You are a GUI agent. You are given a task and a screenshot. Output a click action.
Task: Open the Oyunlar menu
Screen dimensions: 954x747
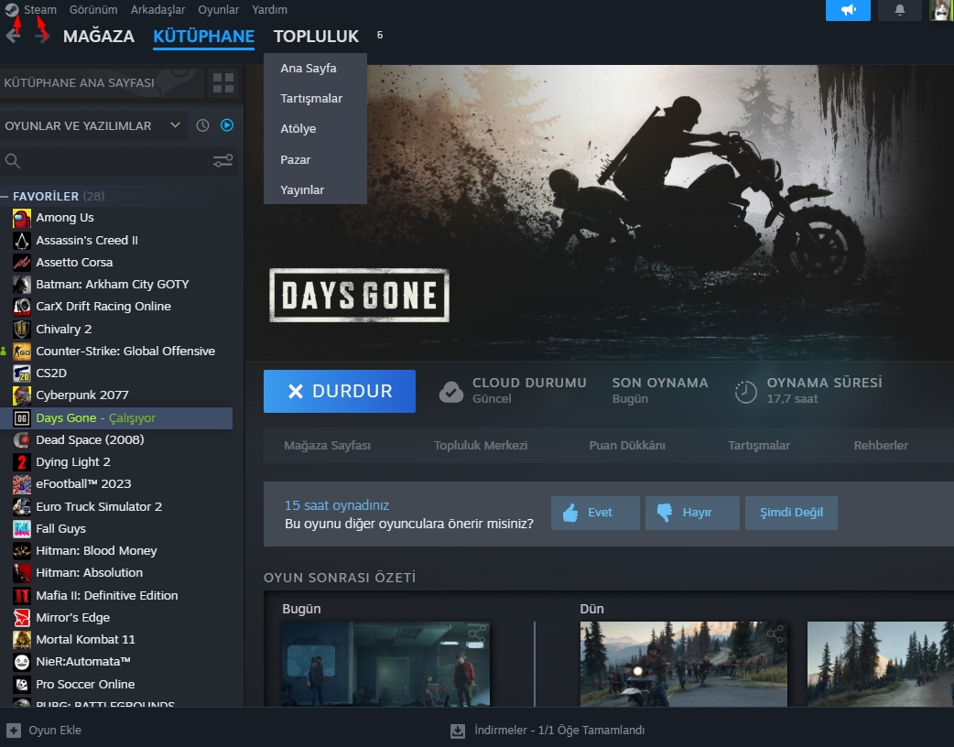(x=219, y=10)
